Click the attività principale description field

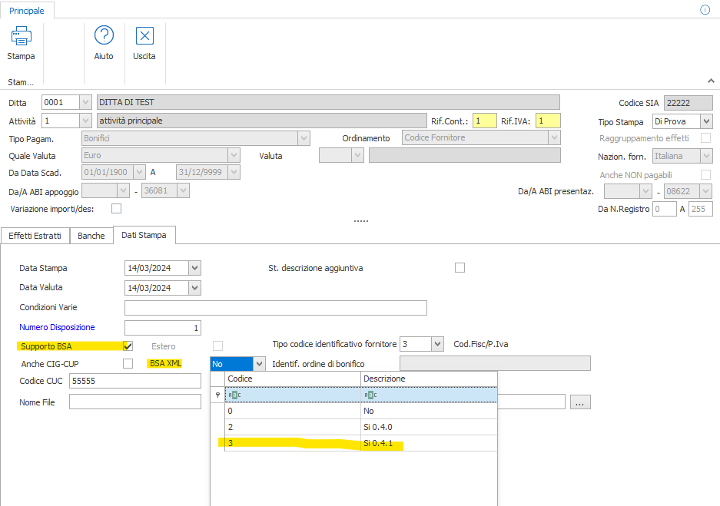pos(262,121)
